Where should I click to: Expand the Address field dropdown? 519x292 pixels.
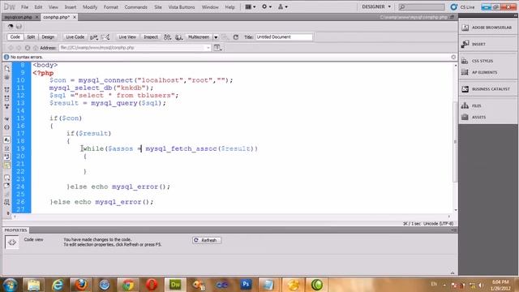pyautogui.click(x=208, y=48)
